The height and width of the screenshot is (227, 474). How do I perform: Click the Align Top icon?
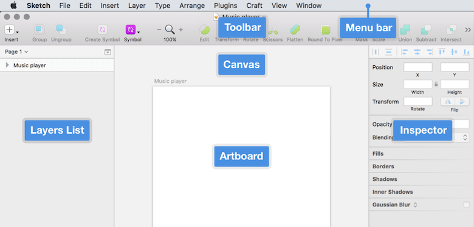pos(442,52)
